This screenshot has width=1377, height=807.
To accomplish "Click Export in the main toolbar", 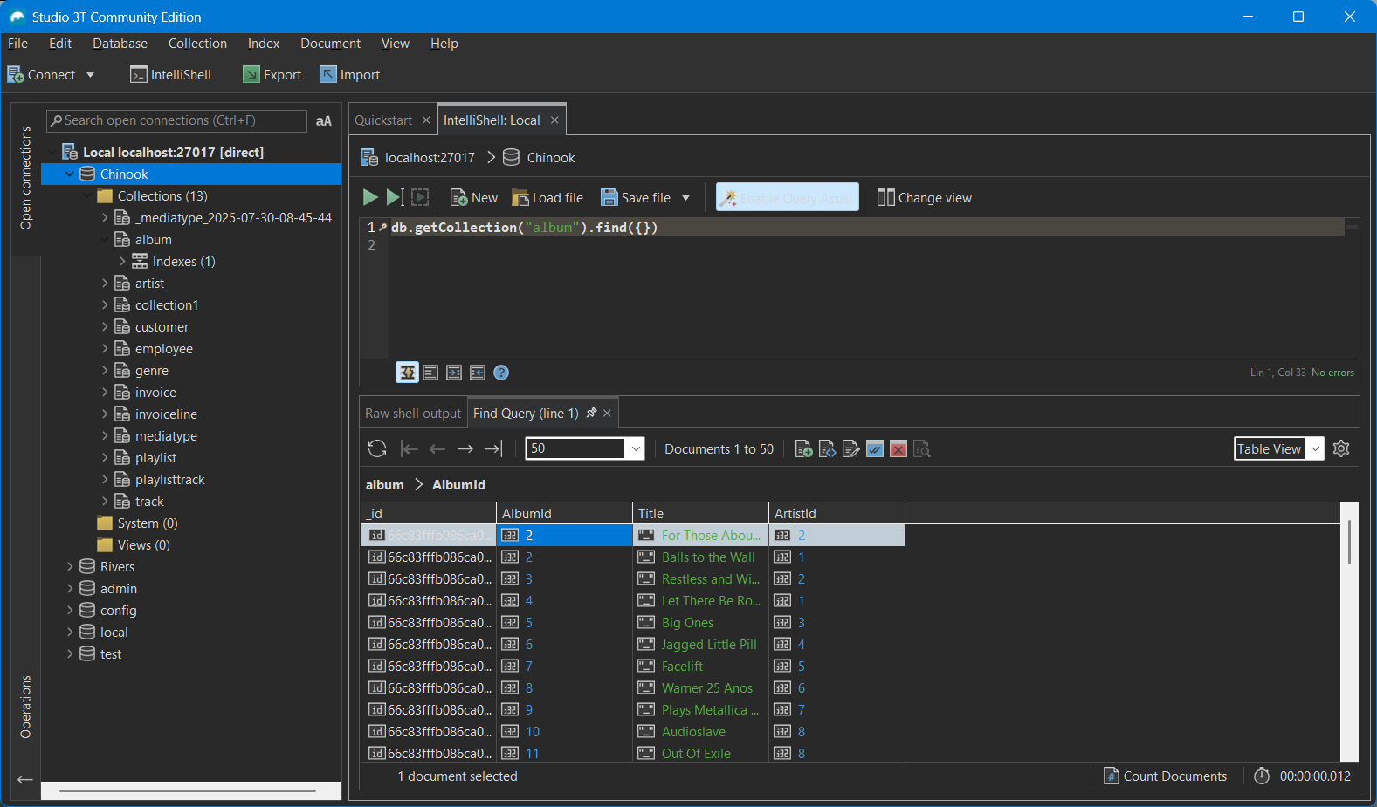I will [x=272, y=75].
